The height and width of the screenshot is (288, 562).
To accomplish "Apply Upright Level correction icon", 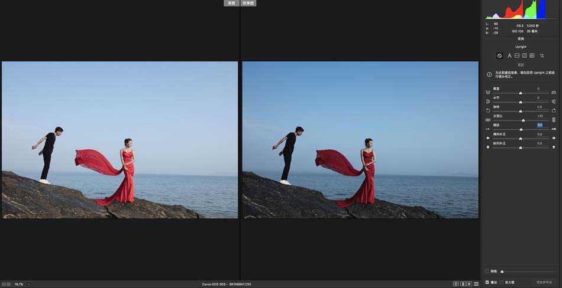I will click(516, 55).
